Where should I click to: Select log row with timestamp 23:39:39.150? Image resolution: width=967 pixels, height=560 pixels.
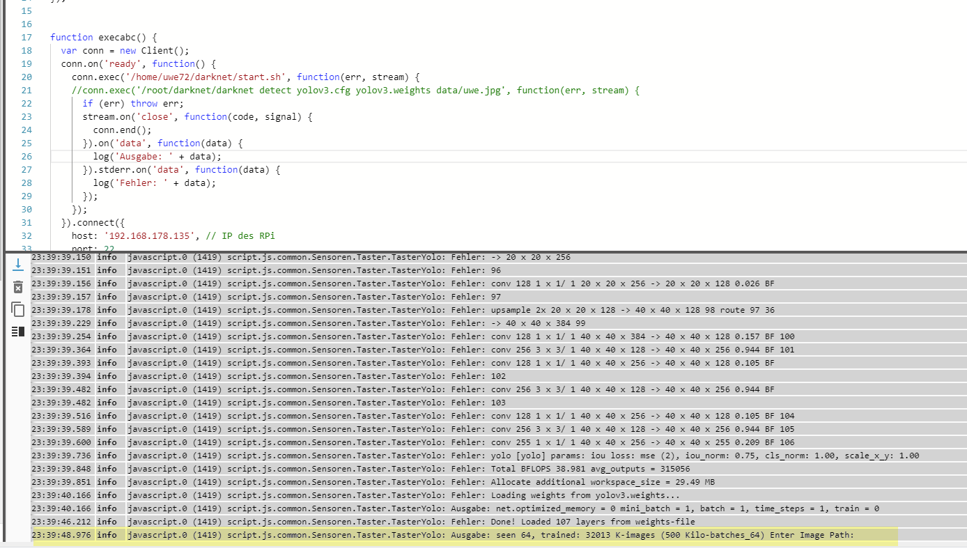tap(498, 257)
